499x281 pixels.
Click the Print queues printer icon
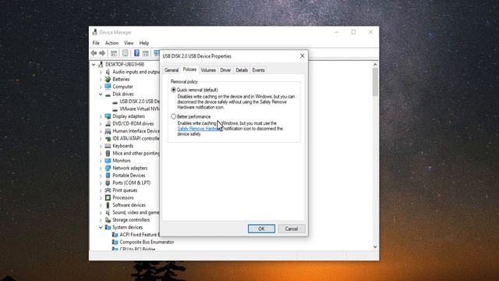pos(108,190)
